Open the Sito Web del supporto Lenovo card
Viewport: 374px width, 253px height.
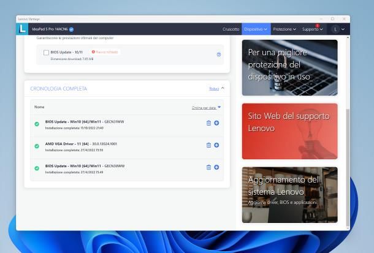click(290, 131)
